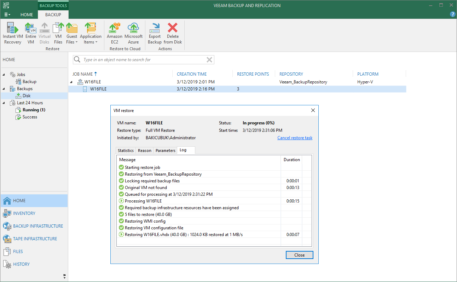The width and height of the screenshot is (457, 282).
Task: Open VM Files restore
Action: (x=58, y=33)
